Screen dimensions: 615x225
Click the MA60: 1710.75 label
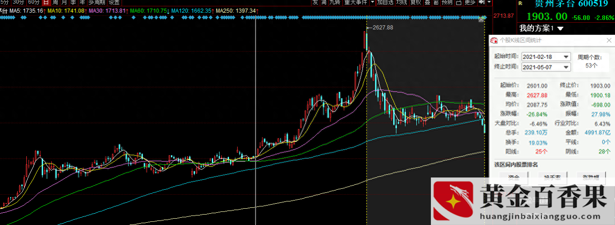point(148,10)
